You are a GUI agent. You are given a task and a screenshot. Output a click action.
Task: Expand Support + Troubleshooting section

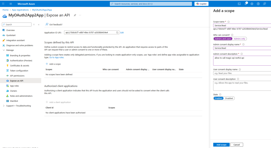4,106
